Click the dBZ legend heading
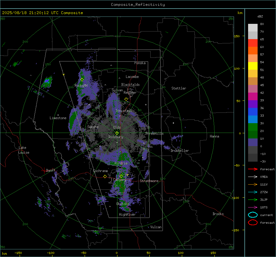This screenshot has height=257, width=276. [260, 16]
